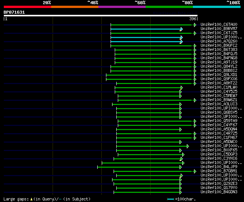244x202 pixels.
Task: Click the cyan alignment bar of UniRef100_B9RVM7
Action: pyautogui.click(x=146, y=29)
